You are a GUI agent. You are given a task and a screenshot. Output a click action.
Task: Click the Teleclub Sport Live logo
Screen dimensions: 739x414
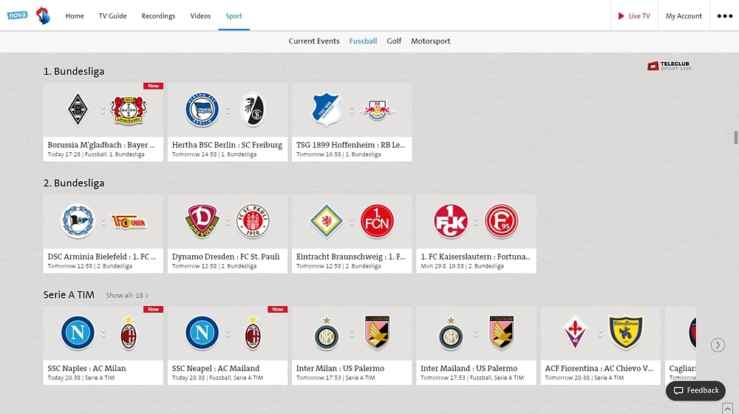click(670, 66)
